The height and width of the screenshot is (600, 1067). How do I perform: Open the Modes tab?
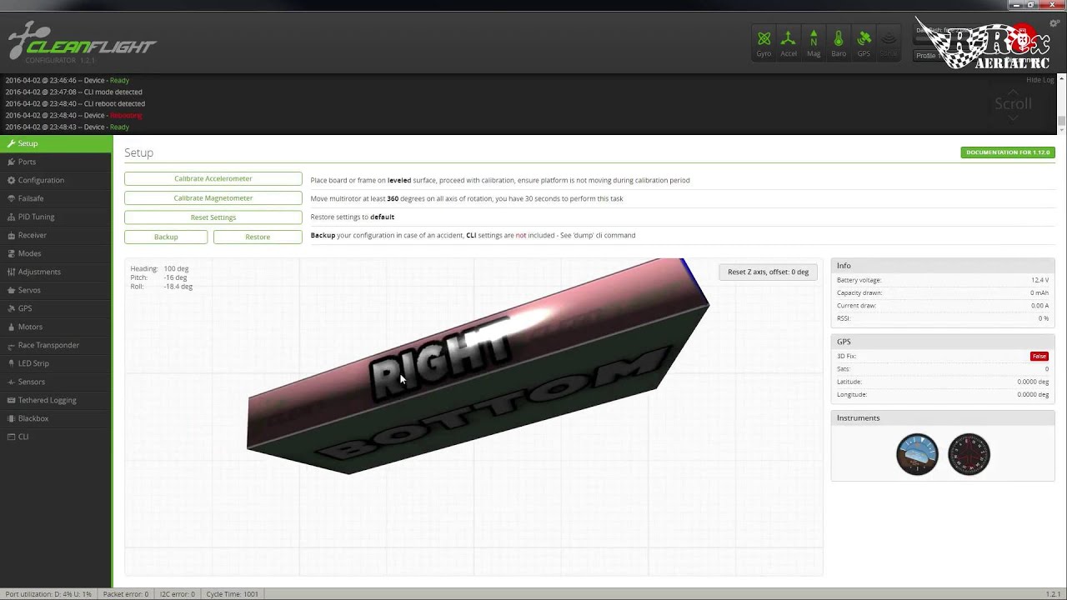[55, 253]
